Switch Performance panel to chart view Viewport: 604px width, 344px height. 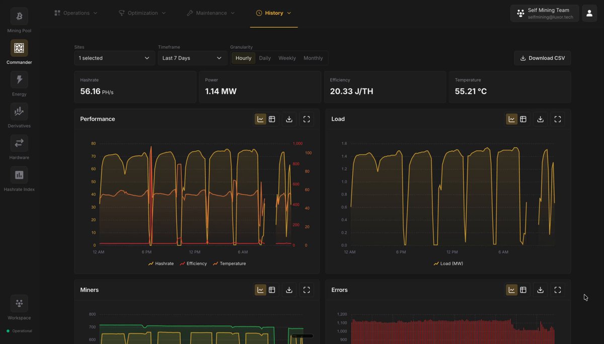tap(260, 119)
